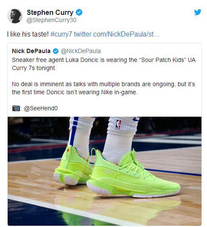
Task: Open Stephen Curry's profile avatar
Action: coord(15,16)
